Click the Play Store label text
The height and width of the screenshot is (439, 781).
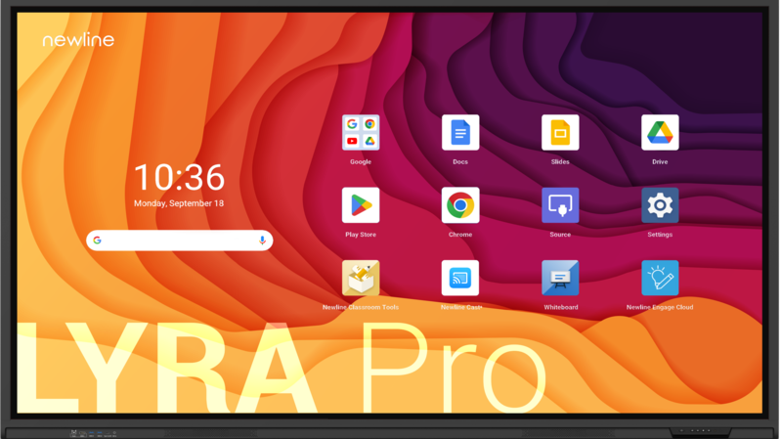tap(360, 235)
